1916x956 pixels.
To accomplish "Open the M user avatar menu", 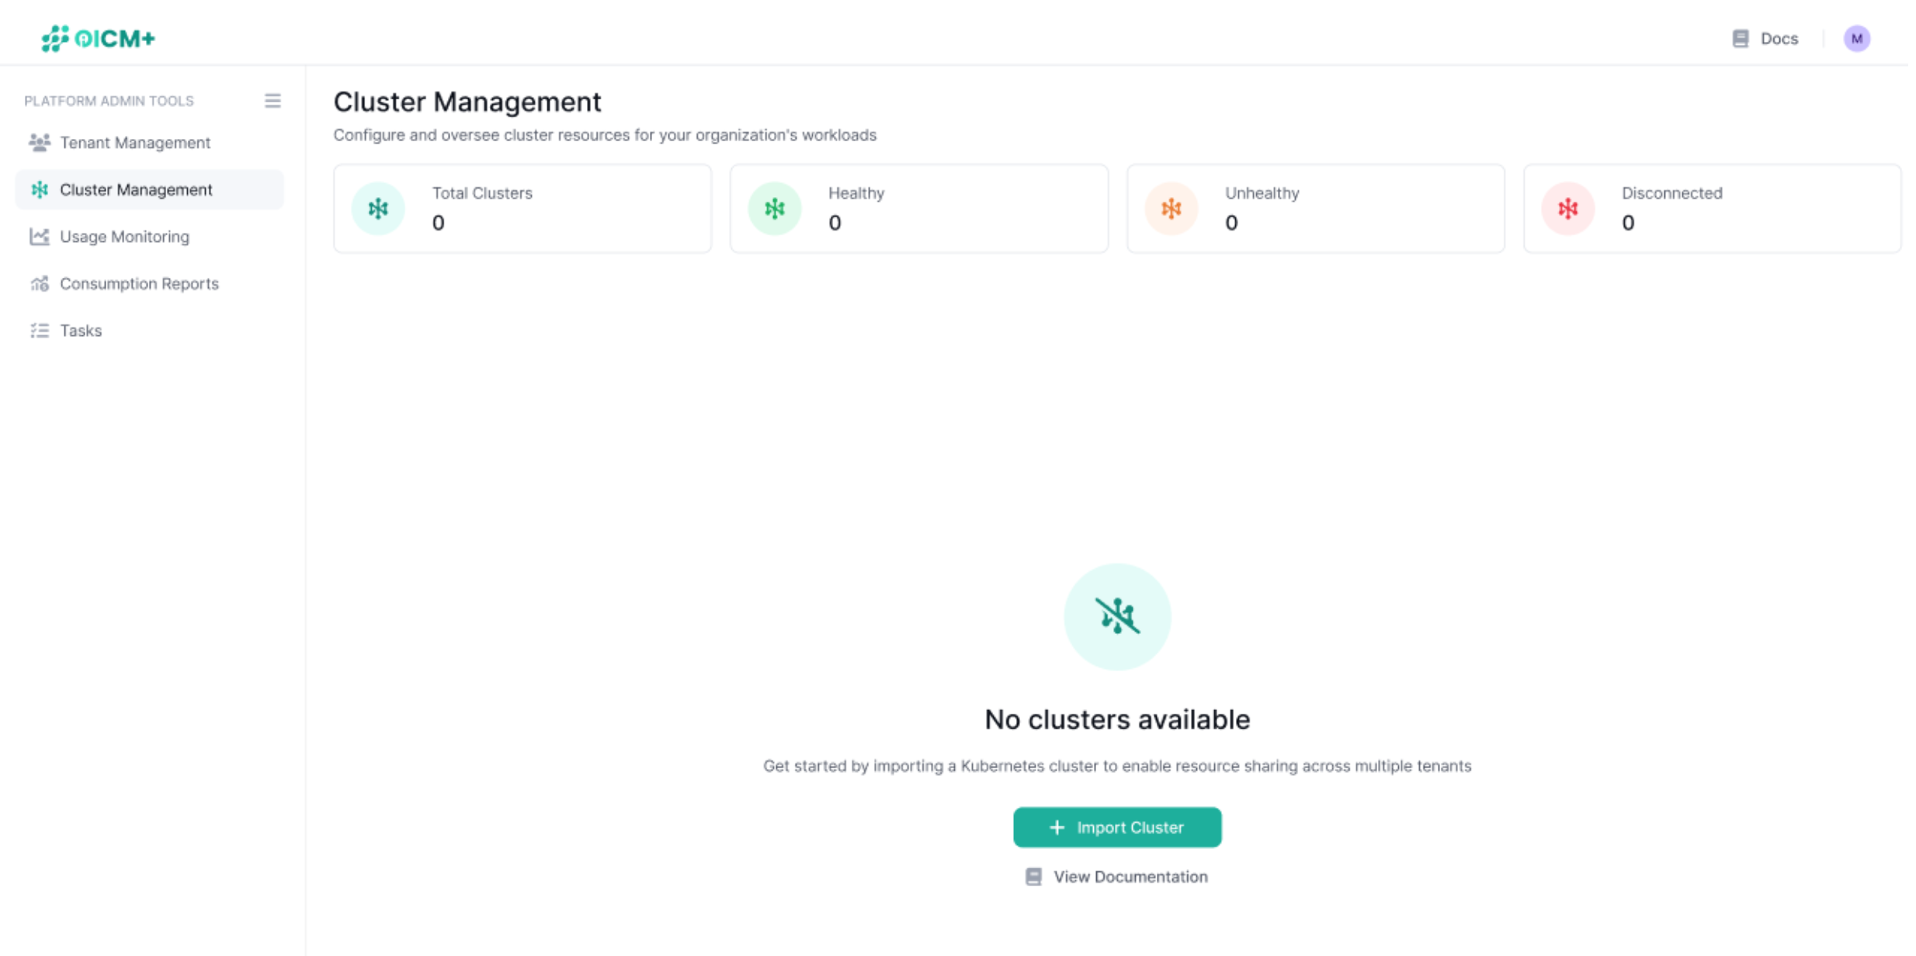I will pyautogui.click(x=1857, y=38).
